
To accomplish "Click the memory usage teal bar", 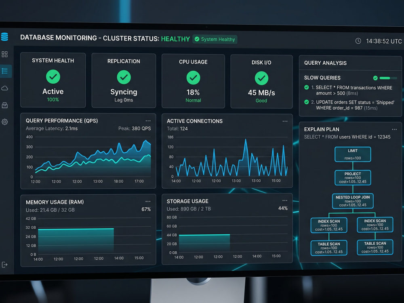I will [76, 241].
